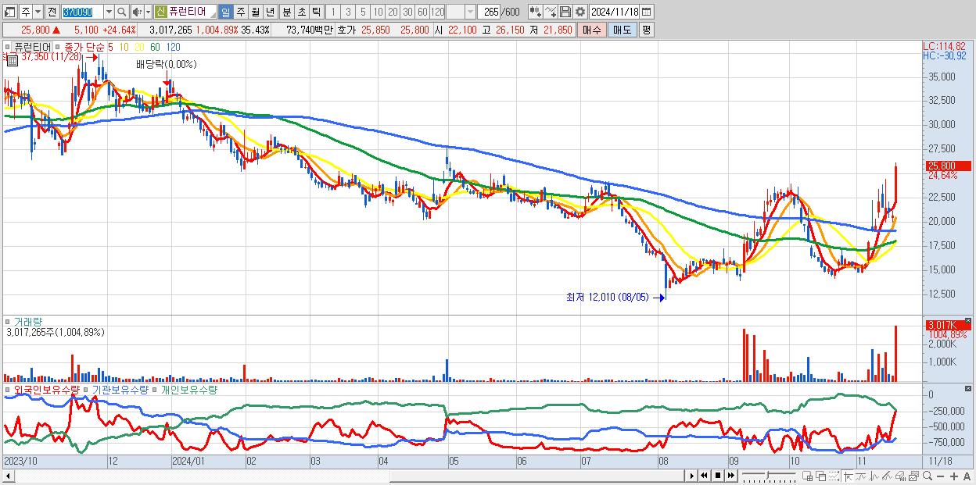Screen dimensions: 976x485
Task: Click the add line indicator icon
Action: click(x=551, y=12)
